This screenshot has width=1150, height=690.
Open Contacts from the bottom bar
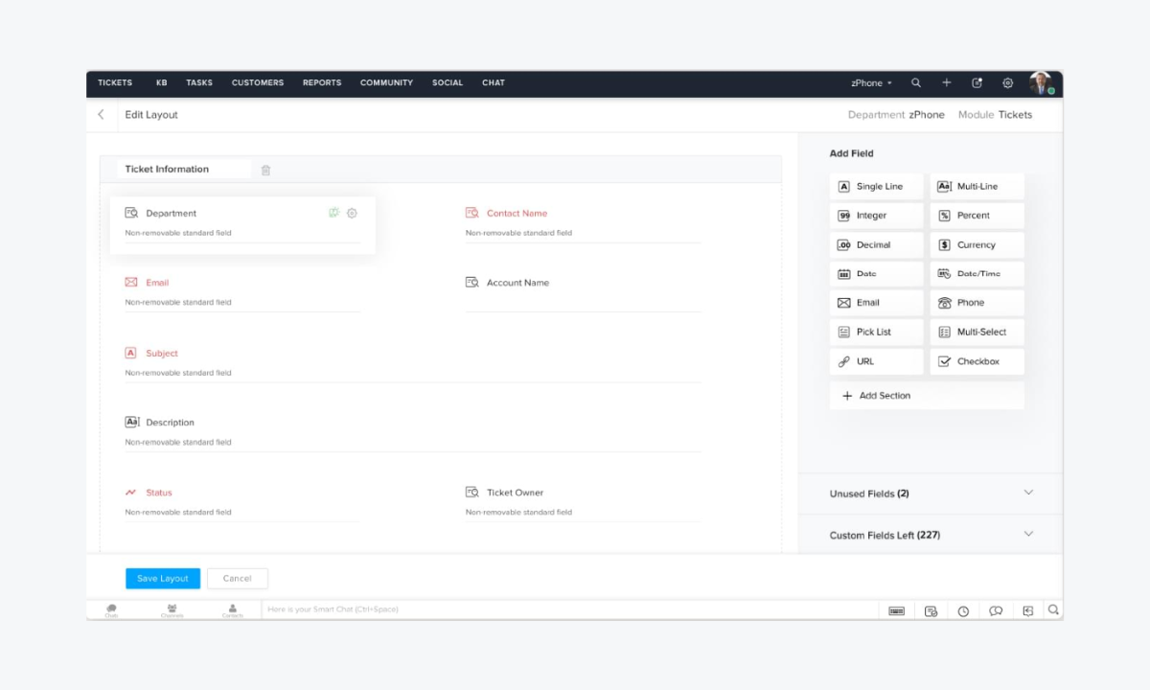point(232,609)
